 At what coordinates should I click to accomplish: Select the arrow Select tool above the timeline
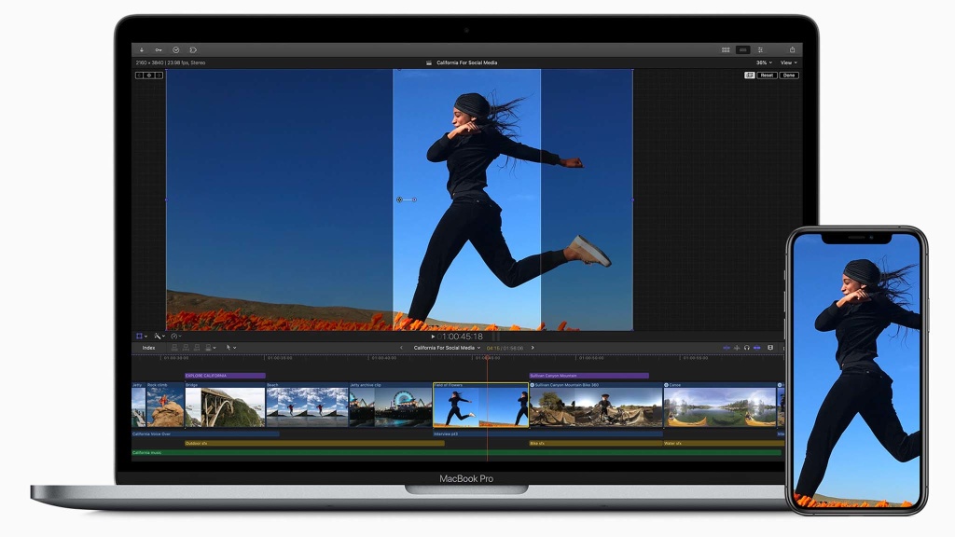tap(228, 347)
